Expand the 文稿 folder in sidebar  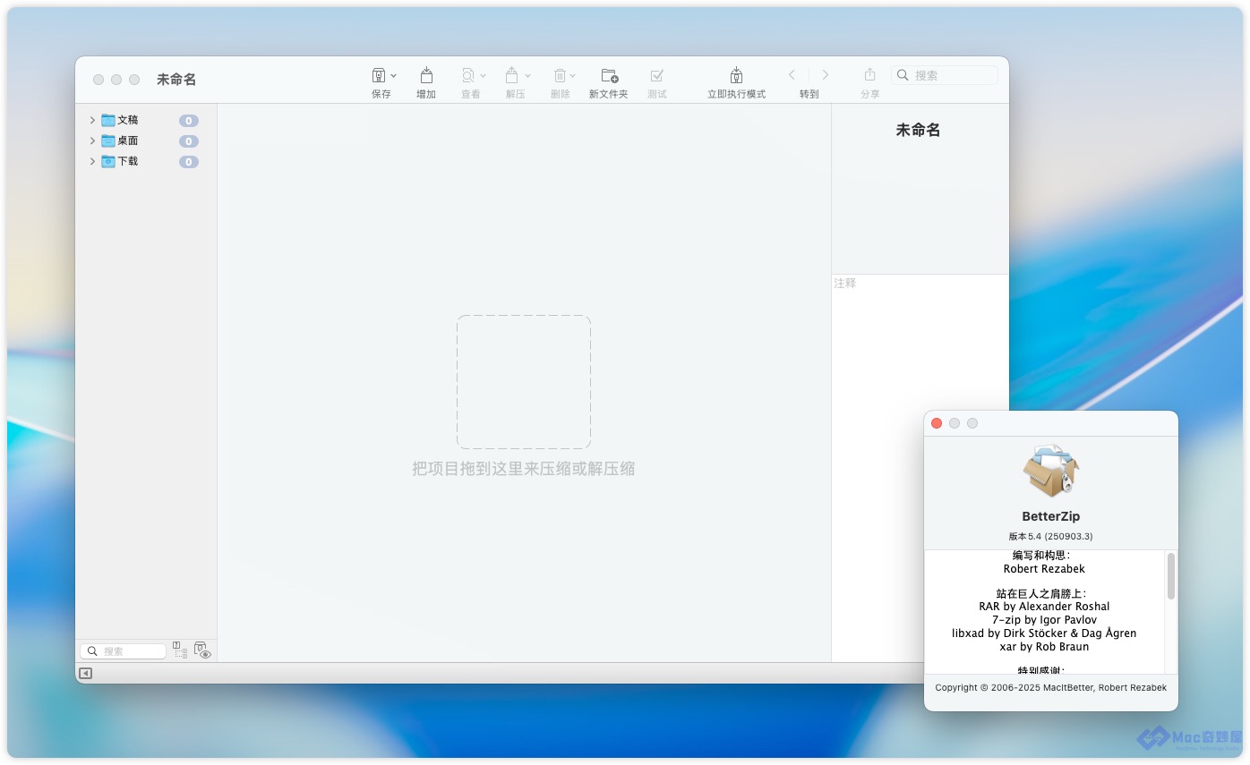pyautogui.click(x=92, y=120)
